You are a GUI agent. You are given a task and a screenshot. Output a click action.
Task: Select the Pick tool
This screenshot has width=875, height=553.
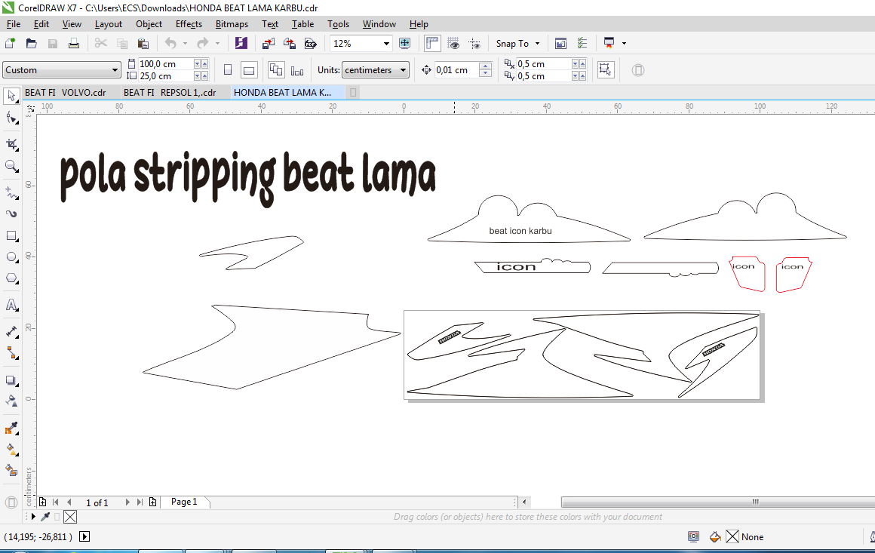(x=11, y=96)
